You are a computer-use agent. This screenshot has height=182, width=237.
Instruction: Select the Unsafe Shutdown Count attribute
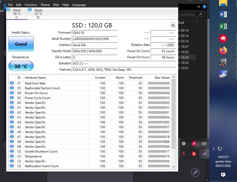tap(41, 151)
